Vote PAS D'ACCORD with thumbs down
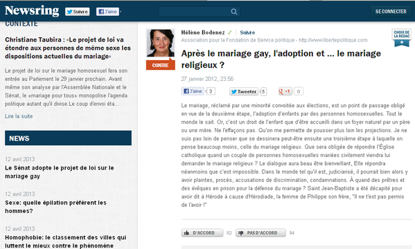 pos(261,233)
